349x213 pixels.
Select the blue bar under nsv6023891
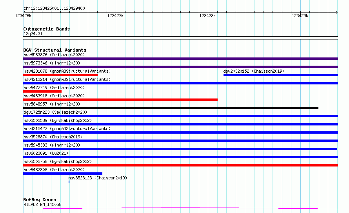coord(180,157)
